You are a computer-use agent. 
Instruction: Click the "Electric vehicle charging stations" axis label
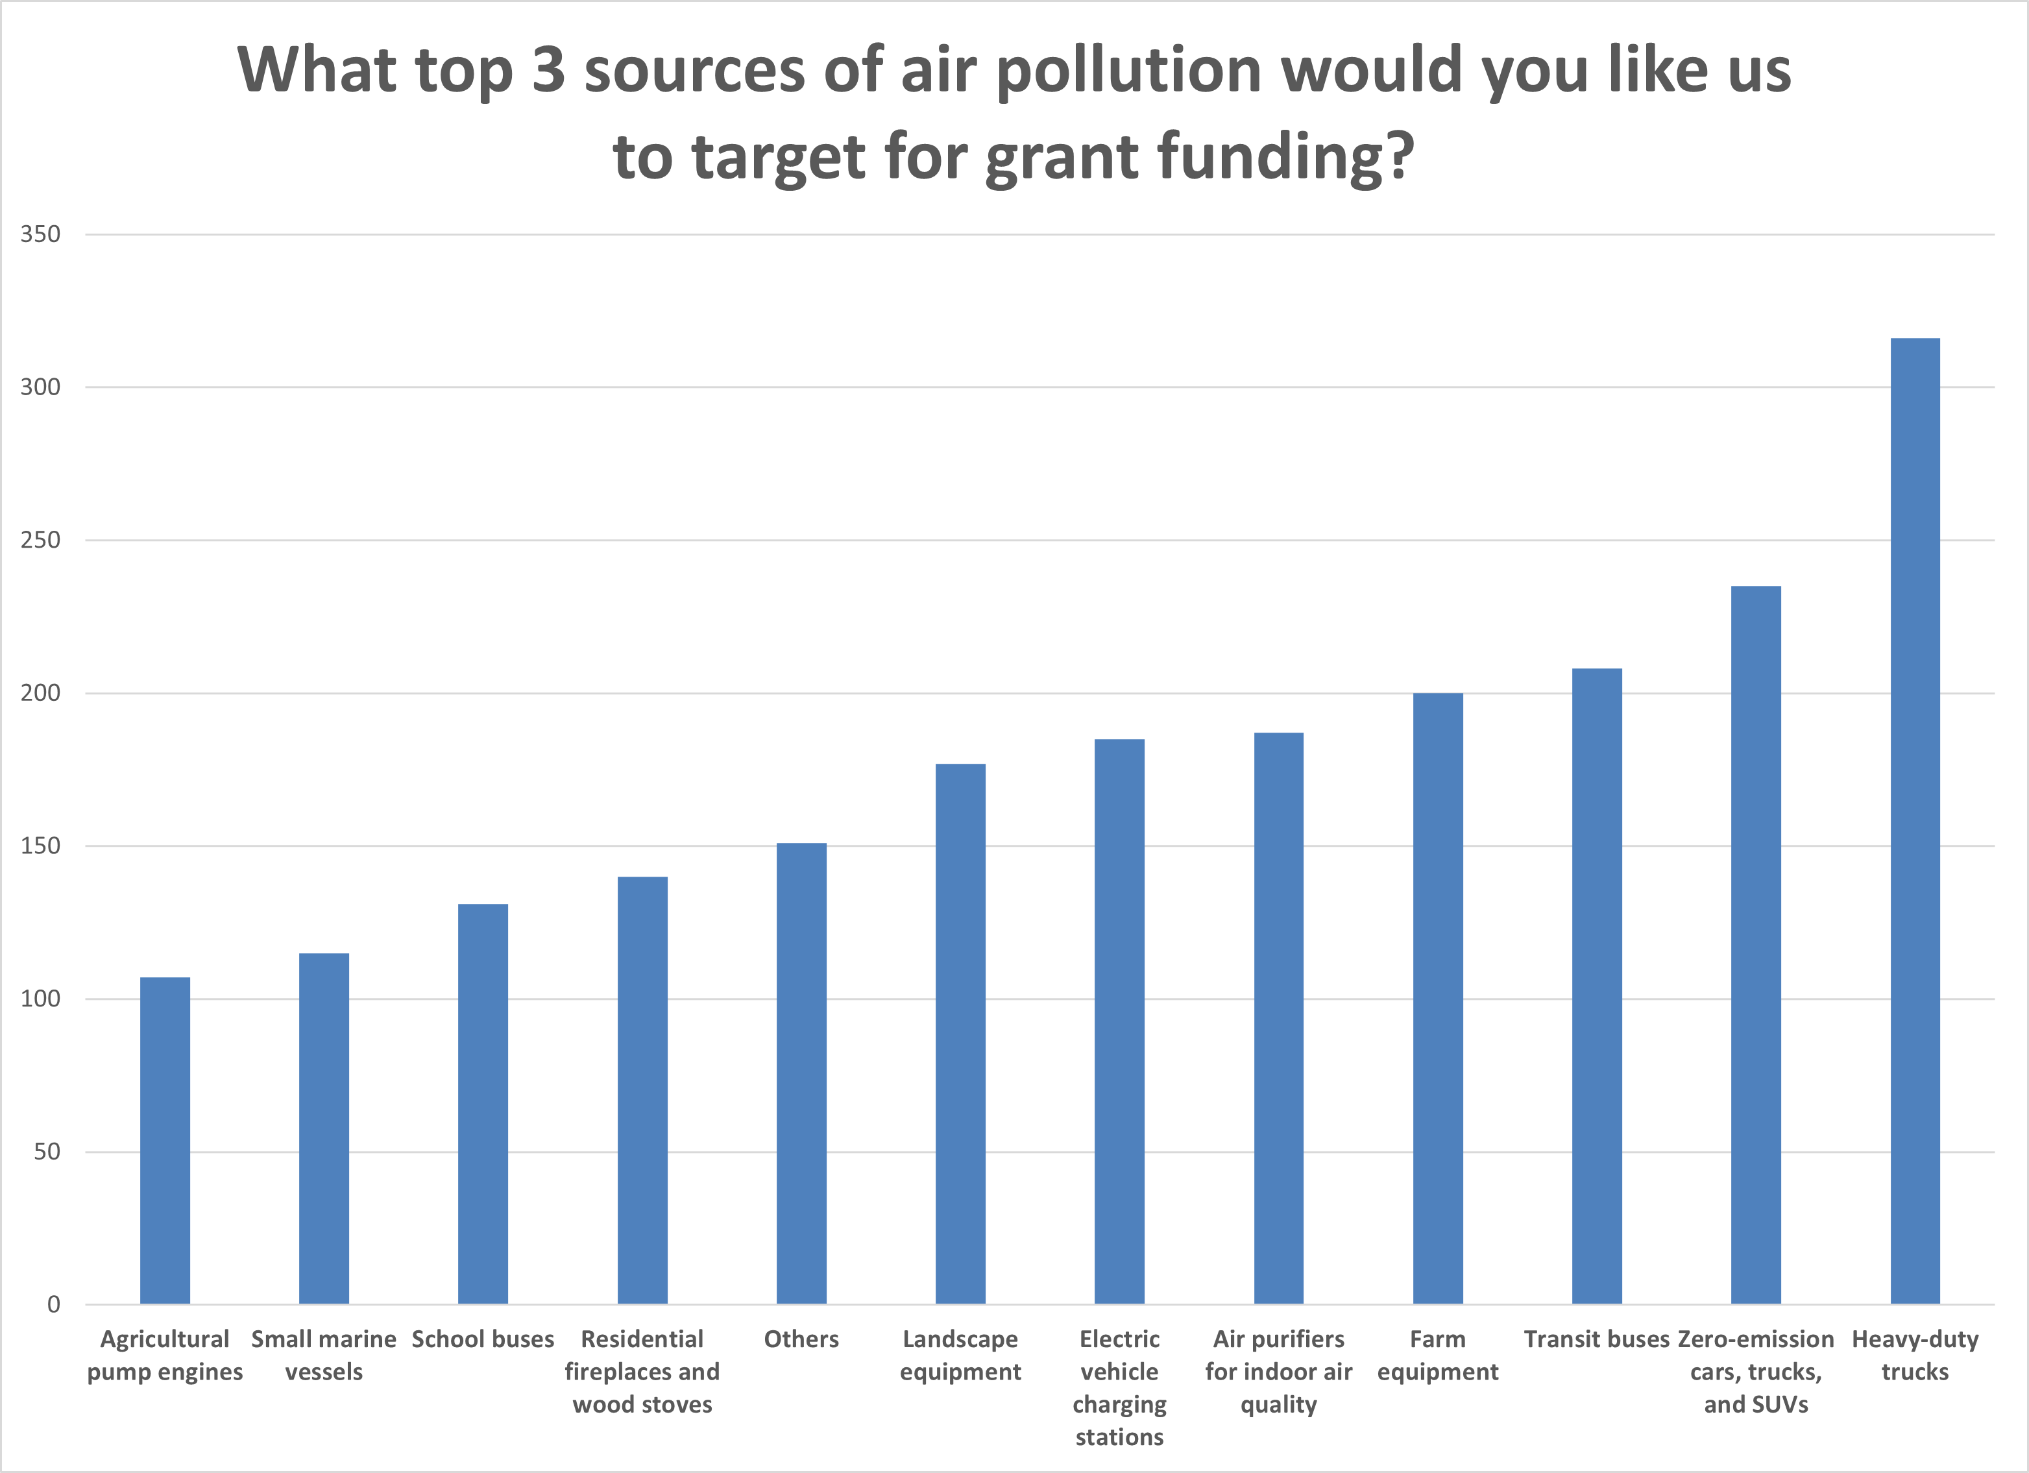pyautogui.click(x=1119, y=1387)
